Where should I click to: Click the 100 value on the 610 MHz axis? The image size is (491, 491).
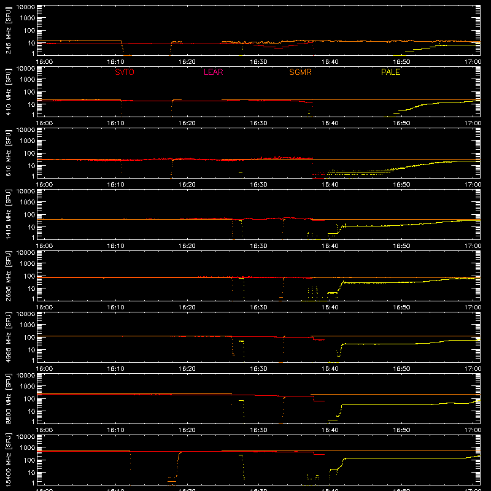[29, 153]
